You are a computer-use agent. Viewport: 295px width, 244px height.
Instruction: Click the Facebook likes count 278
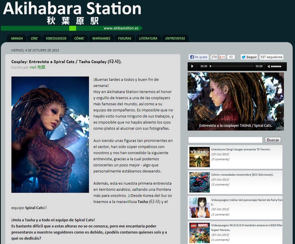coord(214,57)
